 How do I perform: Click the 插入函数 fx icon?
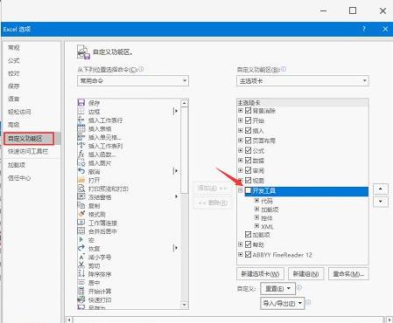tap(81, 155)
